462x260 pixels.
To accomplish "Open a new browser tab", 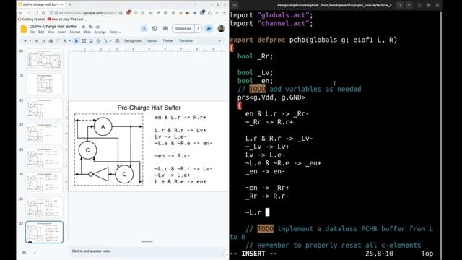I will tap(70, 5).
